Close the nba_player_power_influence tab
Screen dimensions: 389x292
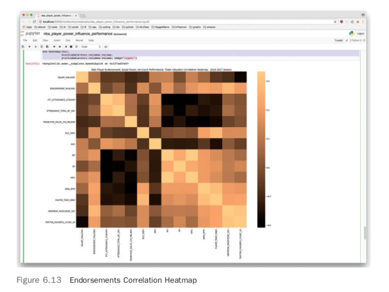click(76, 15)
